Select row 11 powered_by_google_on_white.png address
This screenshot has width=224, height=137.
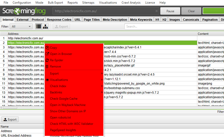click(x=102, y=84)
